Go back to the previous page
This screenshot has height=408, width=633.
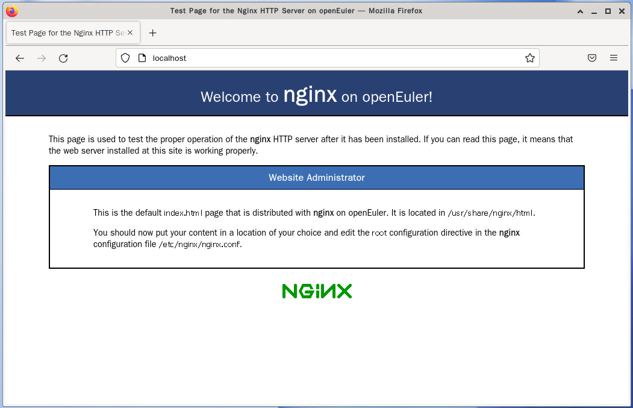click(20, 58)
